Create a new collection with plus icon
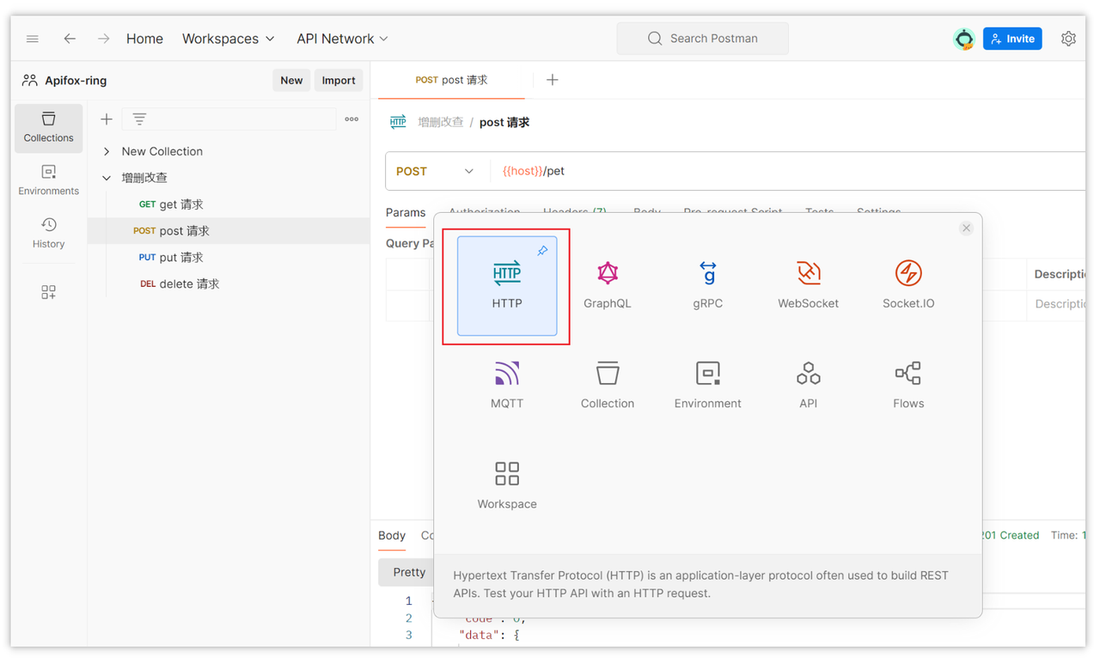The height and width of the screenshot is (658, 1100). pyautogui.click(x=107, y=119)
